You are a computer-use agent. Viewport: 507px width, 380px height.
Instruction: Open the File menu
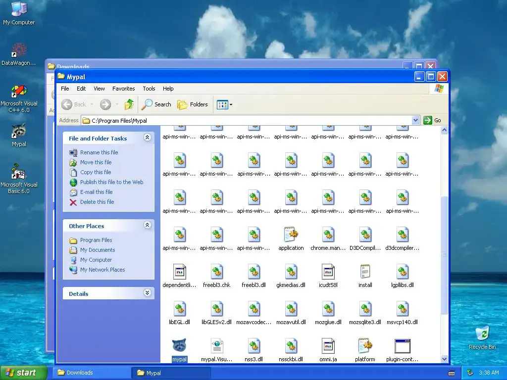click(65, 89)
